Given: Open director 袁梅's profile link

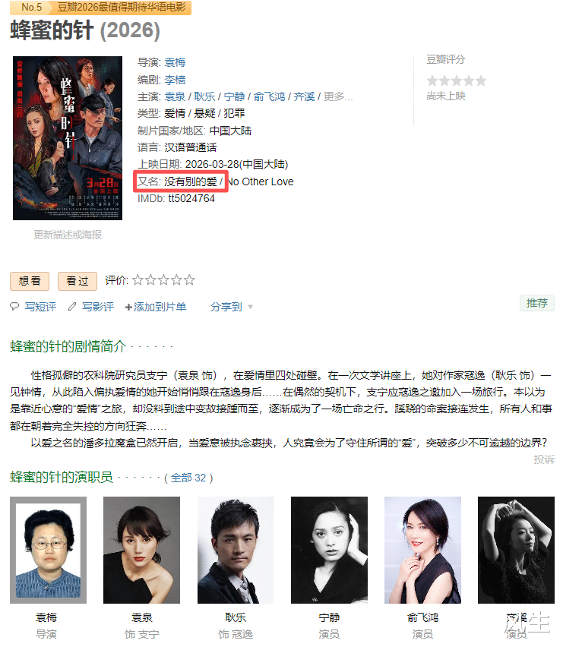Looking at the screenshot, I should coord(175,62).
